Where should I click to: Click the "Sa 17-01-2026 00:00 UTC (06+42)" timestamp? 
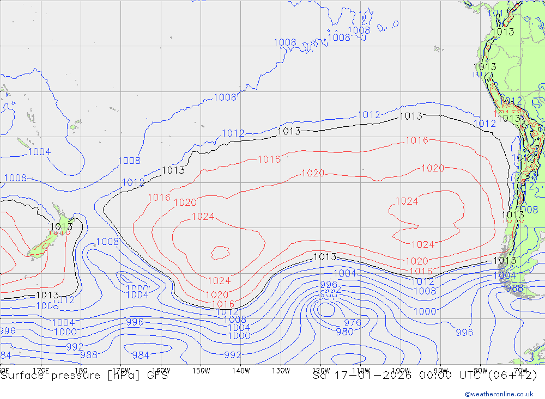tap(425, 376)
